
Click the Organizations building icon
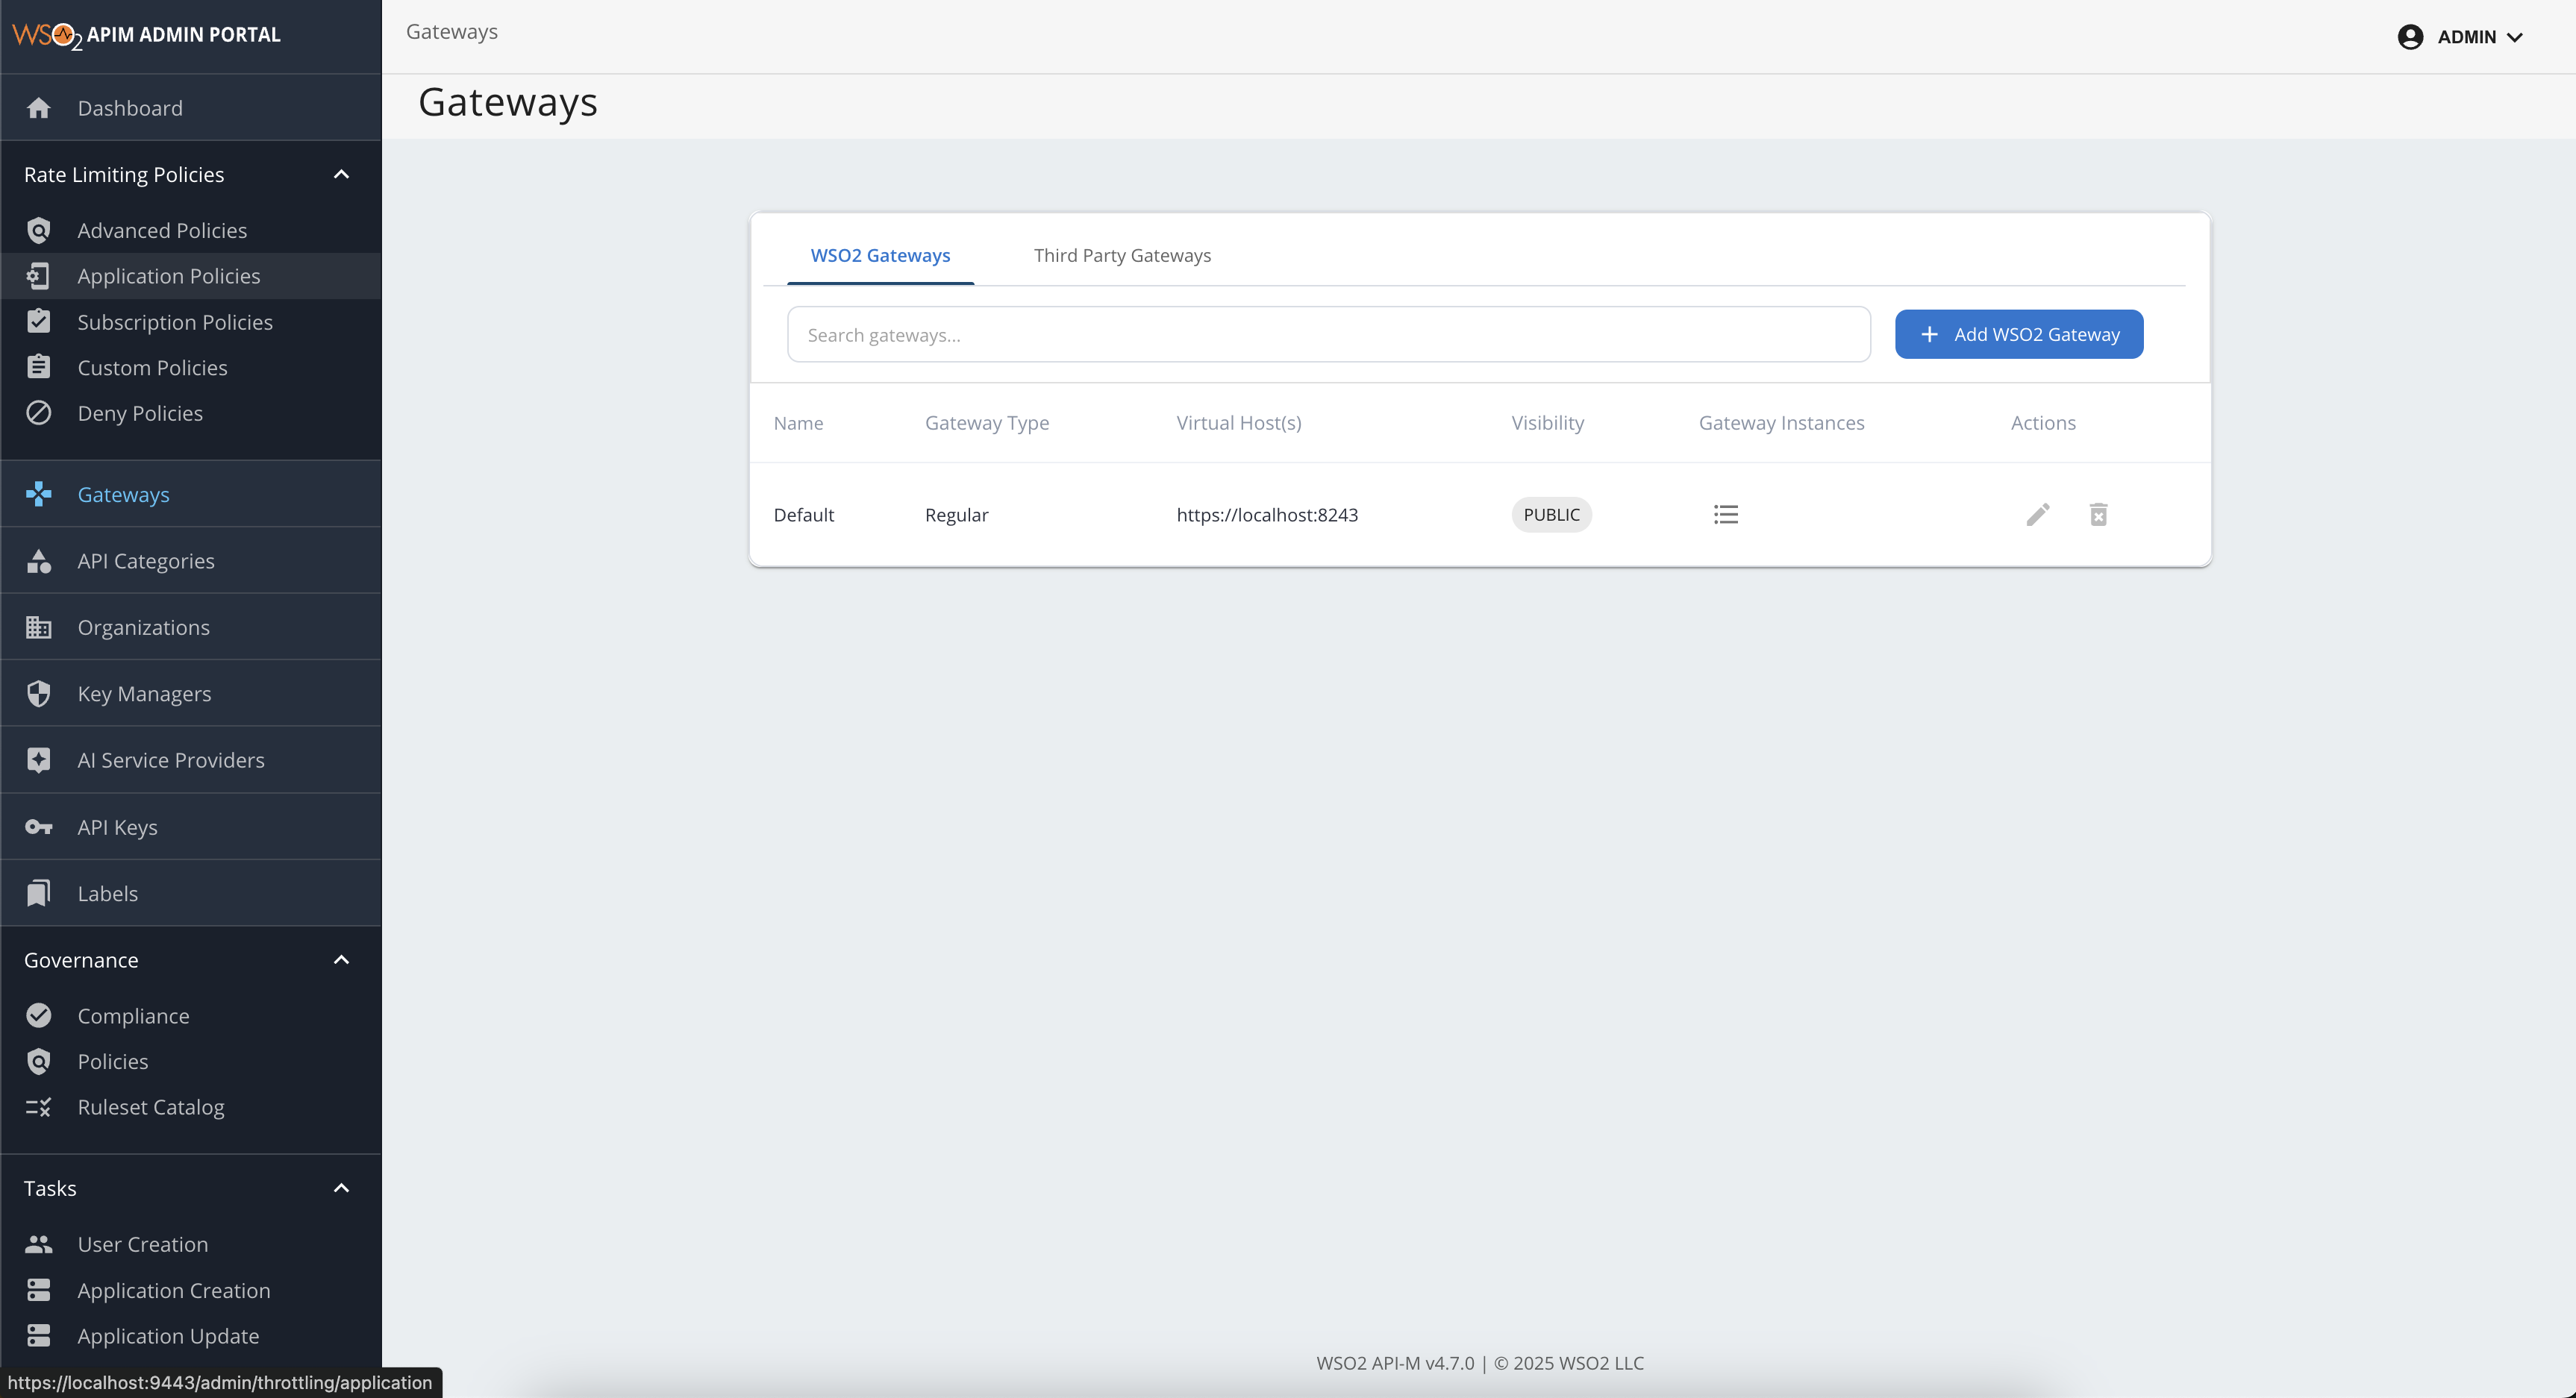[38, 627]
